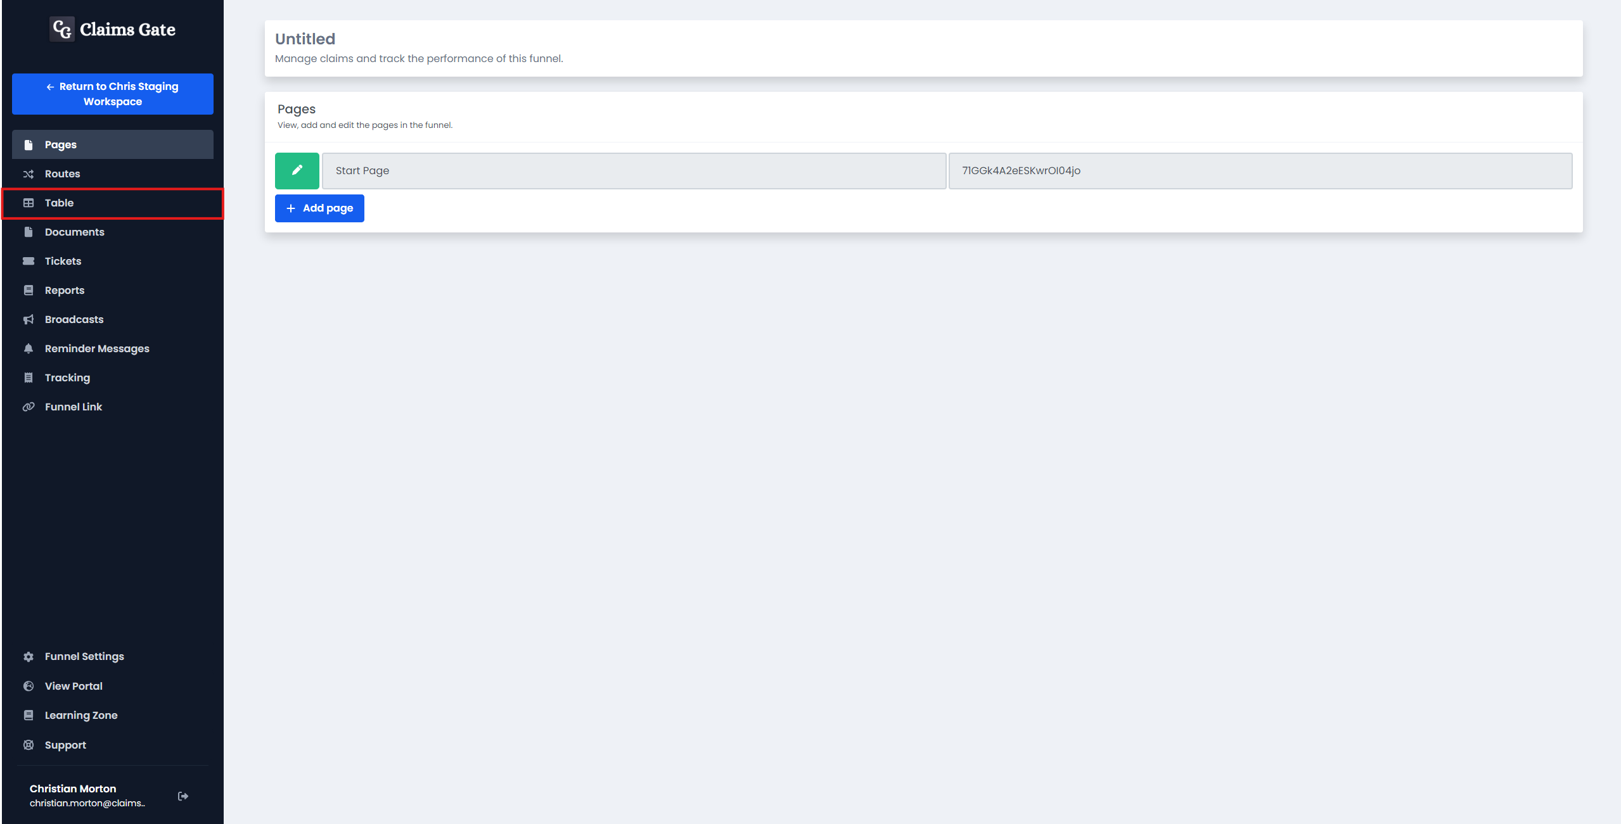Click the Start Page name input field

point(632,170)
